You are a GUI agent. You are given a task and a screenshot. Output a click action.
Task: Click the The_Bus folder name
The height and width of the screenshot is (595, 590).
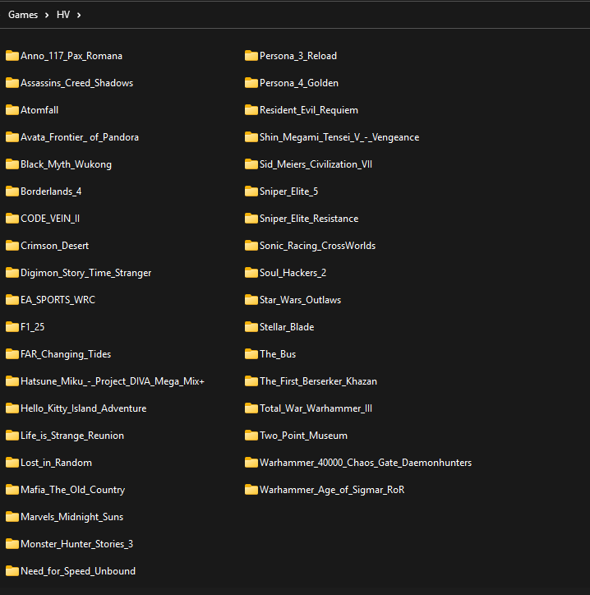tap(278, 354)
